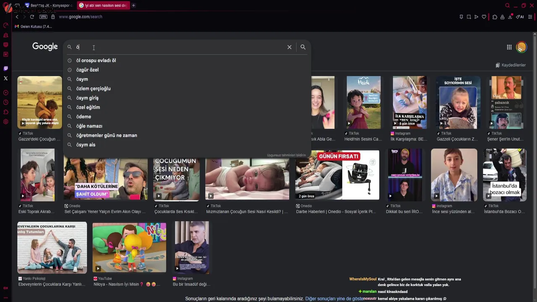This screenshot has height=302, width=537.
Task: Open Niloya YouTube video thumbnail
Action: 129,248
